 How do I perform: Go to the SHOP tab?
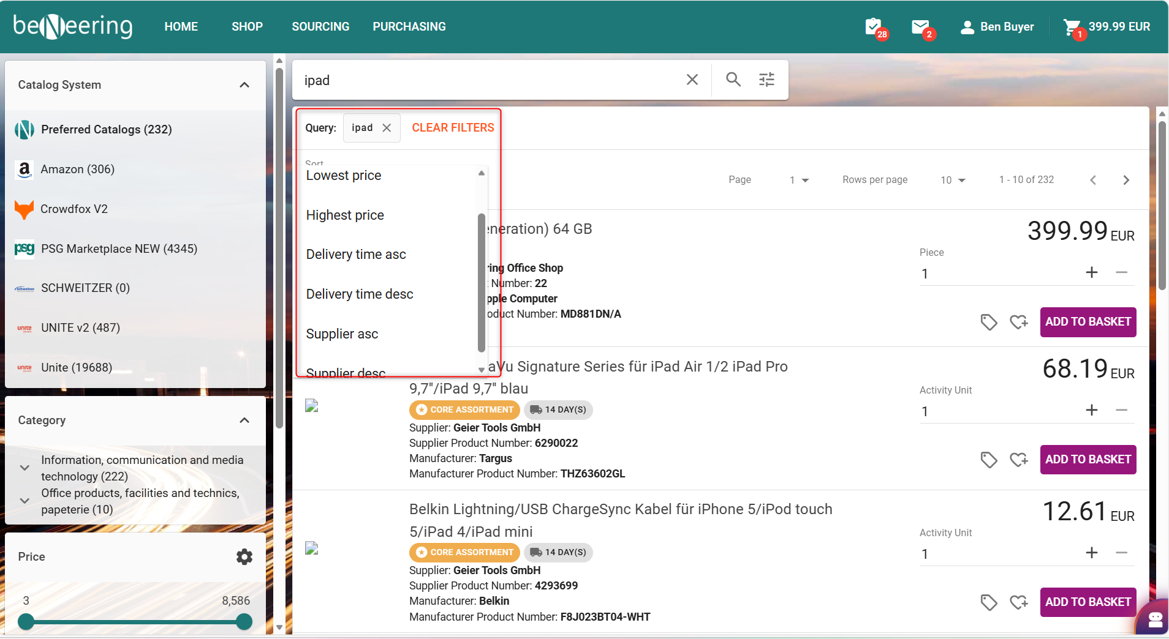pos(248,27)
